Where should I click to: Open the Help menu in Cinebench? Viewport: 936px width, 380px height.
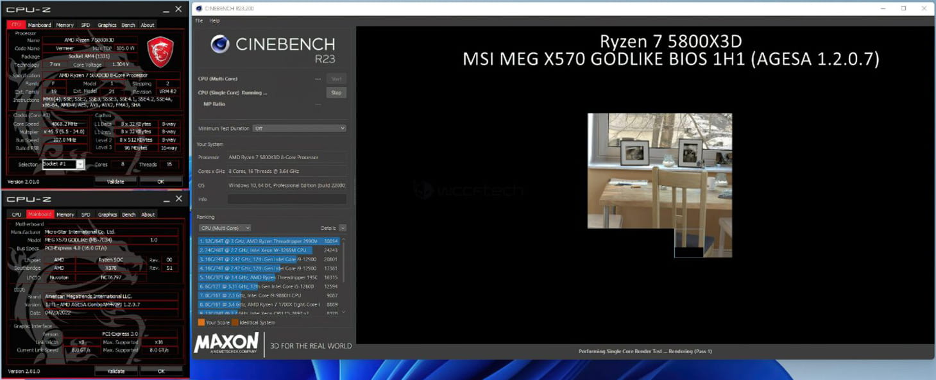[214, 21]
